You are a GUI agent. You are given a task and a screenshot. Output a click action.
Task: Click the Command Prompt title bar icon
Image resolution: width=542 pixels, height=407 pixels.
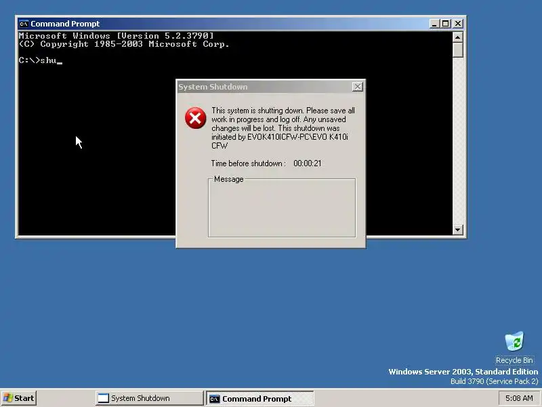[24, 24]
